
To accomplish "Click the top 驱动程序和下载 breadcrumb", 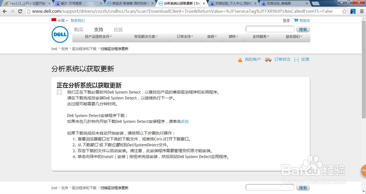I will pyautogui.click(x=84, y=49).
